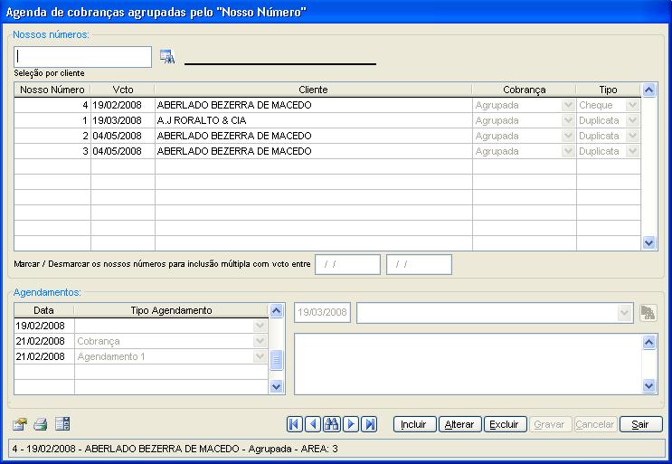Click Vcto column header
This screenshot has height=464, width=672.
pyautogui.click(x=123, y=90)
